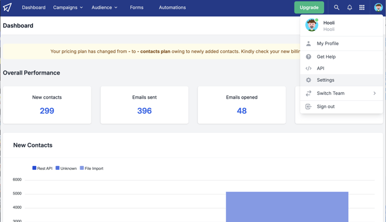Go to the Automations page
This screenshot has width=386, height=222.
click(x=172, y=8)
